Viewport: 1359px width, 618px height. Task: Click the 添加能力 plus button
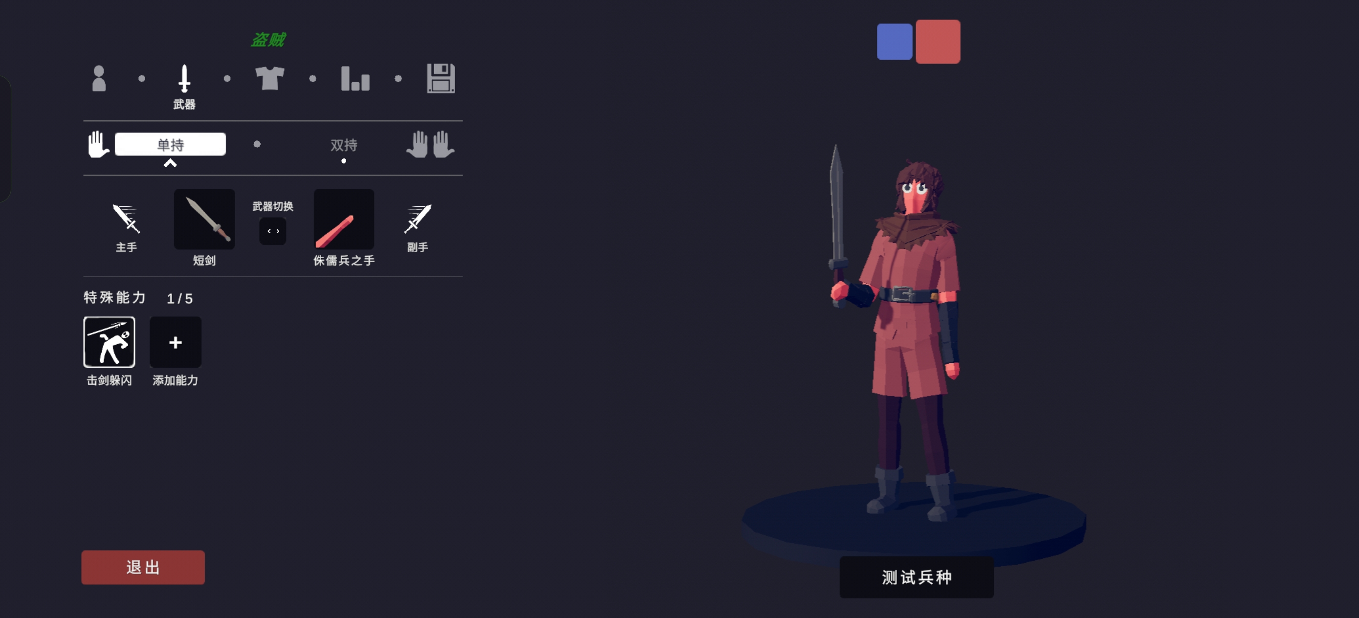point(175,342)
